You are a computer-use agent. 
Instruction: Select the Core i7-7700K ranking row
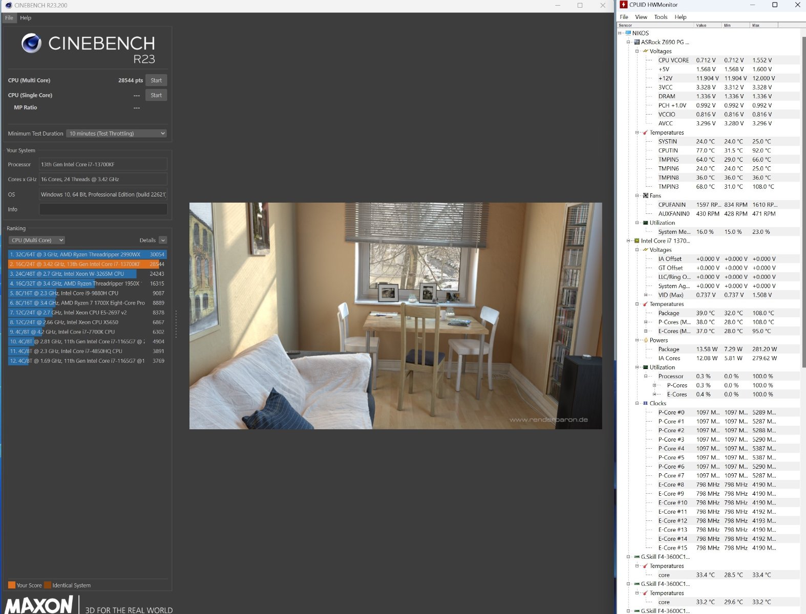(87, 332)
